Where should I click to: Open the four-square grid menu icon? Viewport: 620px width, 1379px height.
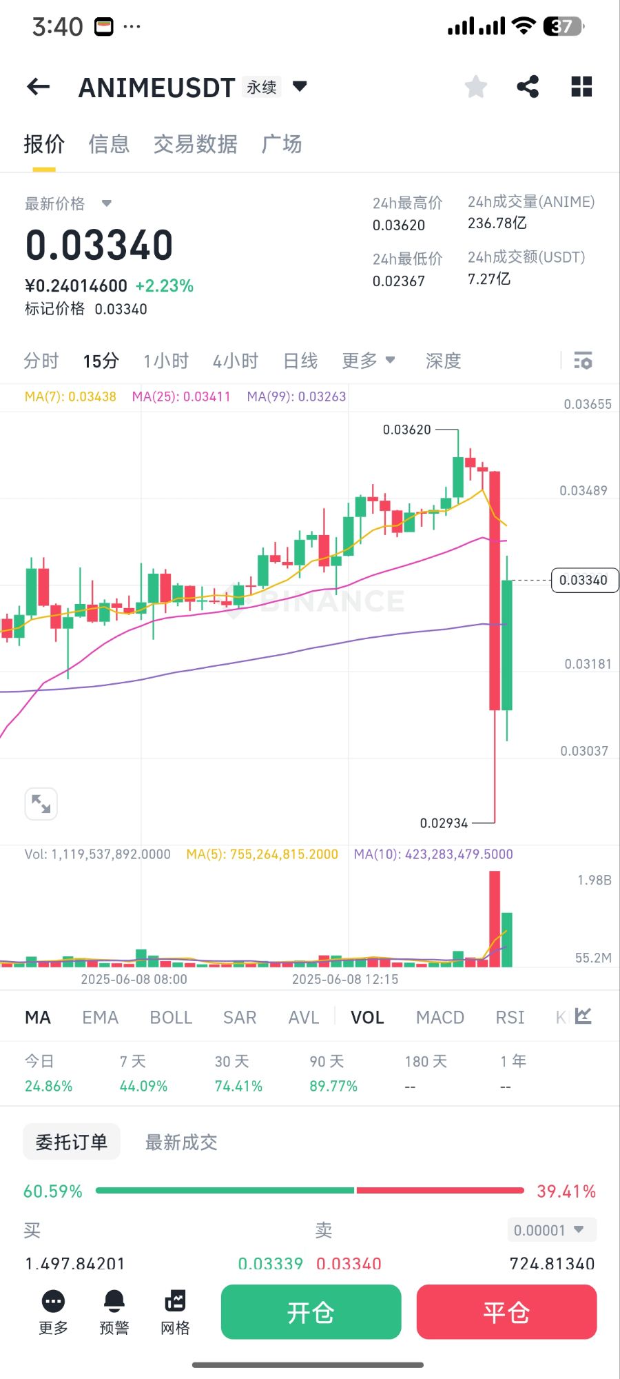[x=581, y=87]
